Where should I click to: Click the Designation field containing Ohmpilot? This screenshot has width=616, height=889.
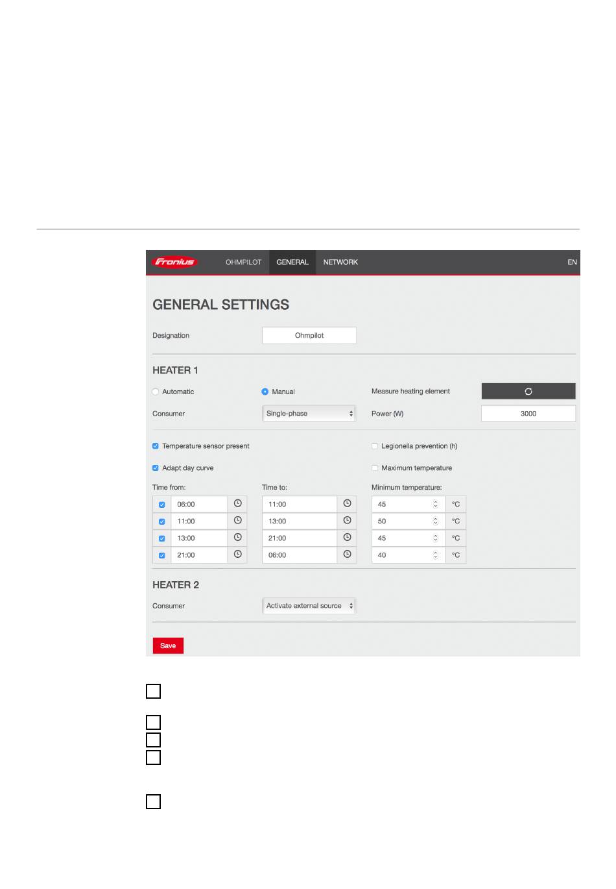(309, 336)
